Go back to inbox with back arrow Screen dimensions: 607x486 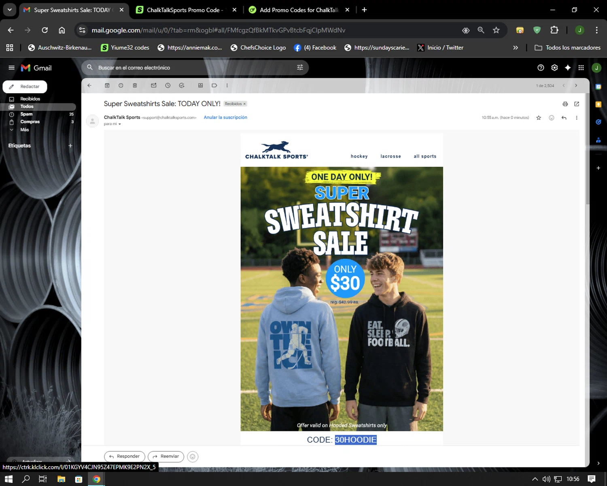coord(89,85)
